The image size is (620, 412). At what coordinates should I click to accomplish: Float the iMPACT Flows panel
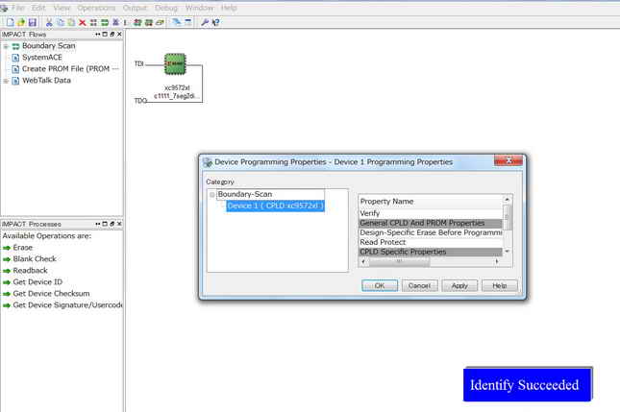(x=112, y=35)
